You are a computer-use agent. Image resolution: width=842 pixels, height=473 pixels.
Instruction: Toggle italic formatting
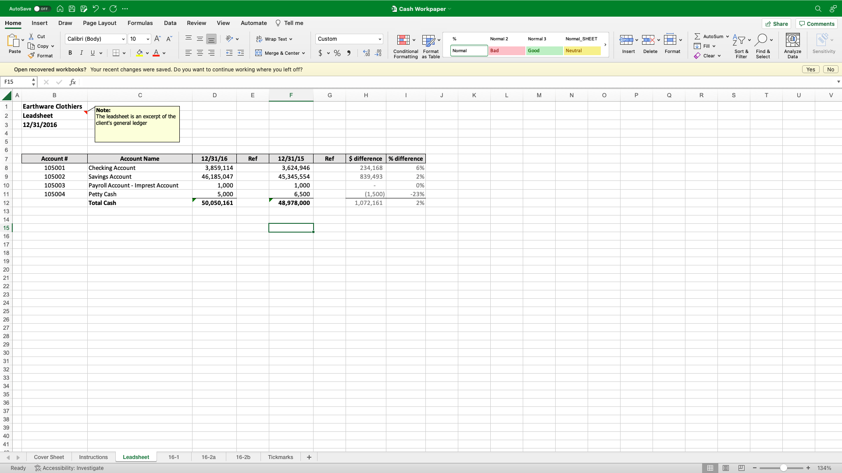click(81, 53)
